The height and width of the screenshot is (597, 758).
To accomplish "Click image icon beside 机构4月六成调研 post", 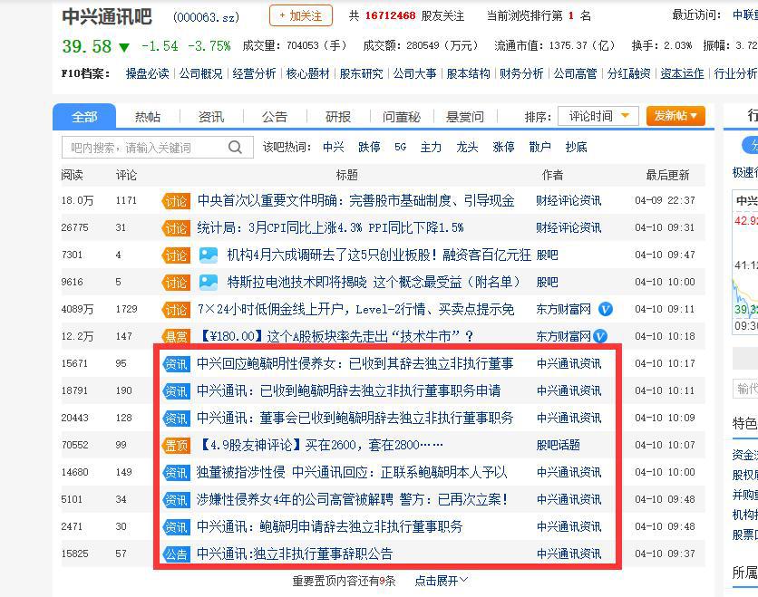I will coord(209,255).
